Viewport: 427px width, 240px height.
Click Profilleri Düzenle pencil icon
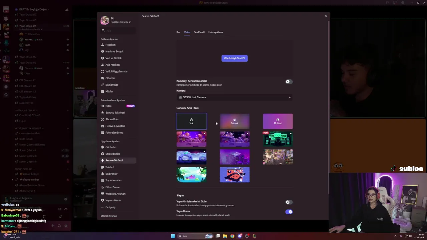129,22
